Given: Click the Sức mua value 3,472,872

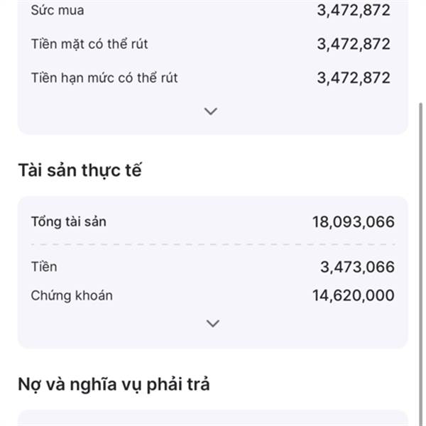Looking at the screenshot, I should [354, 11].
